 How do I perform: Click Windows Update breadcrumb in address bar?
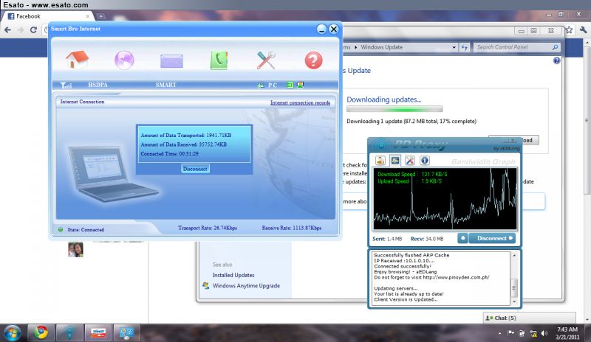381,47
